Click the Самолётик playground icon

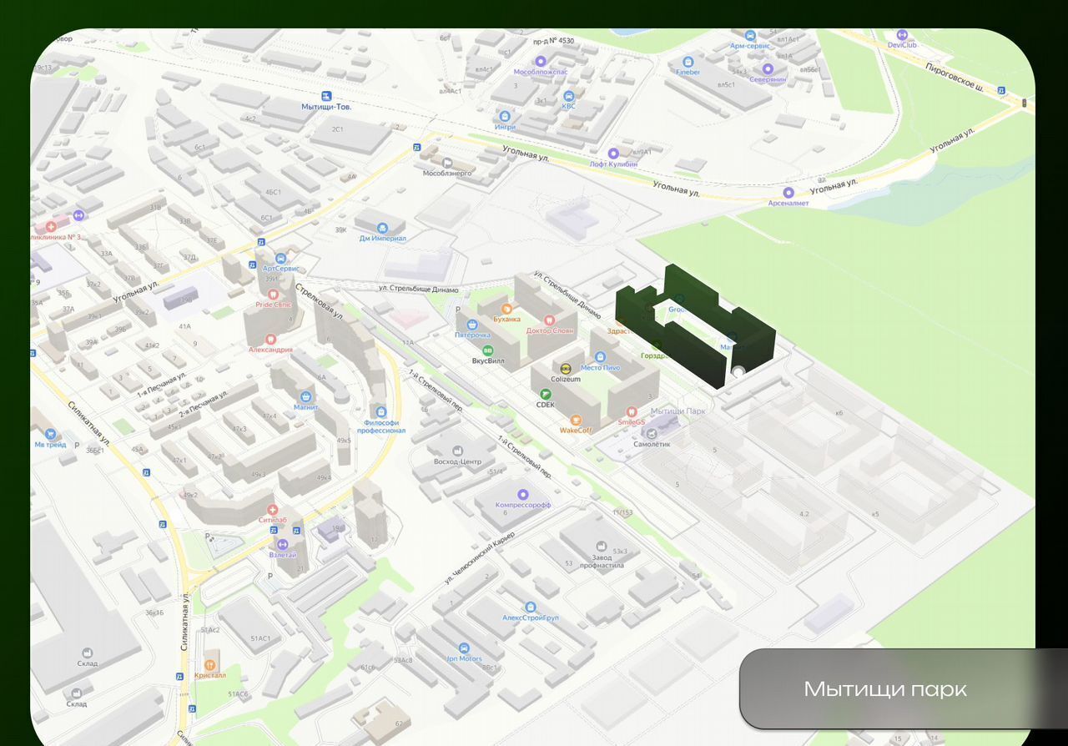[651, 433]
